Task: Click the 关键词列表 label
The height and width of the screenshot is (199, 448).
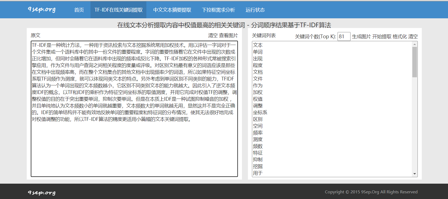Action: pos(264,36)
